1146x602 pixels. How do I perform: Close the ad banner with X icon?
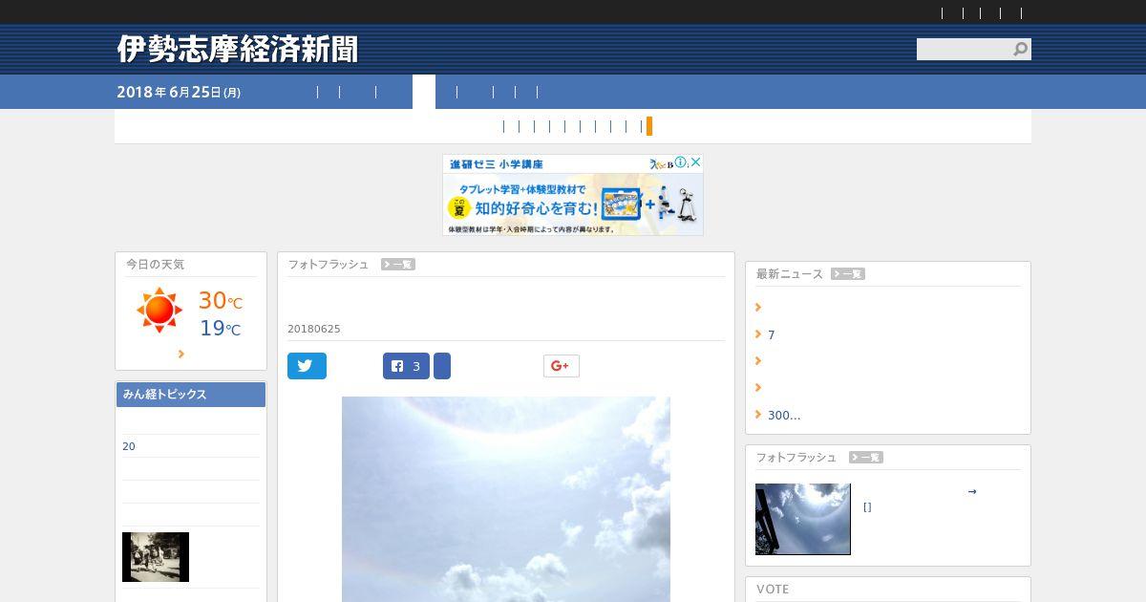[x=696, y=162]
